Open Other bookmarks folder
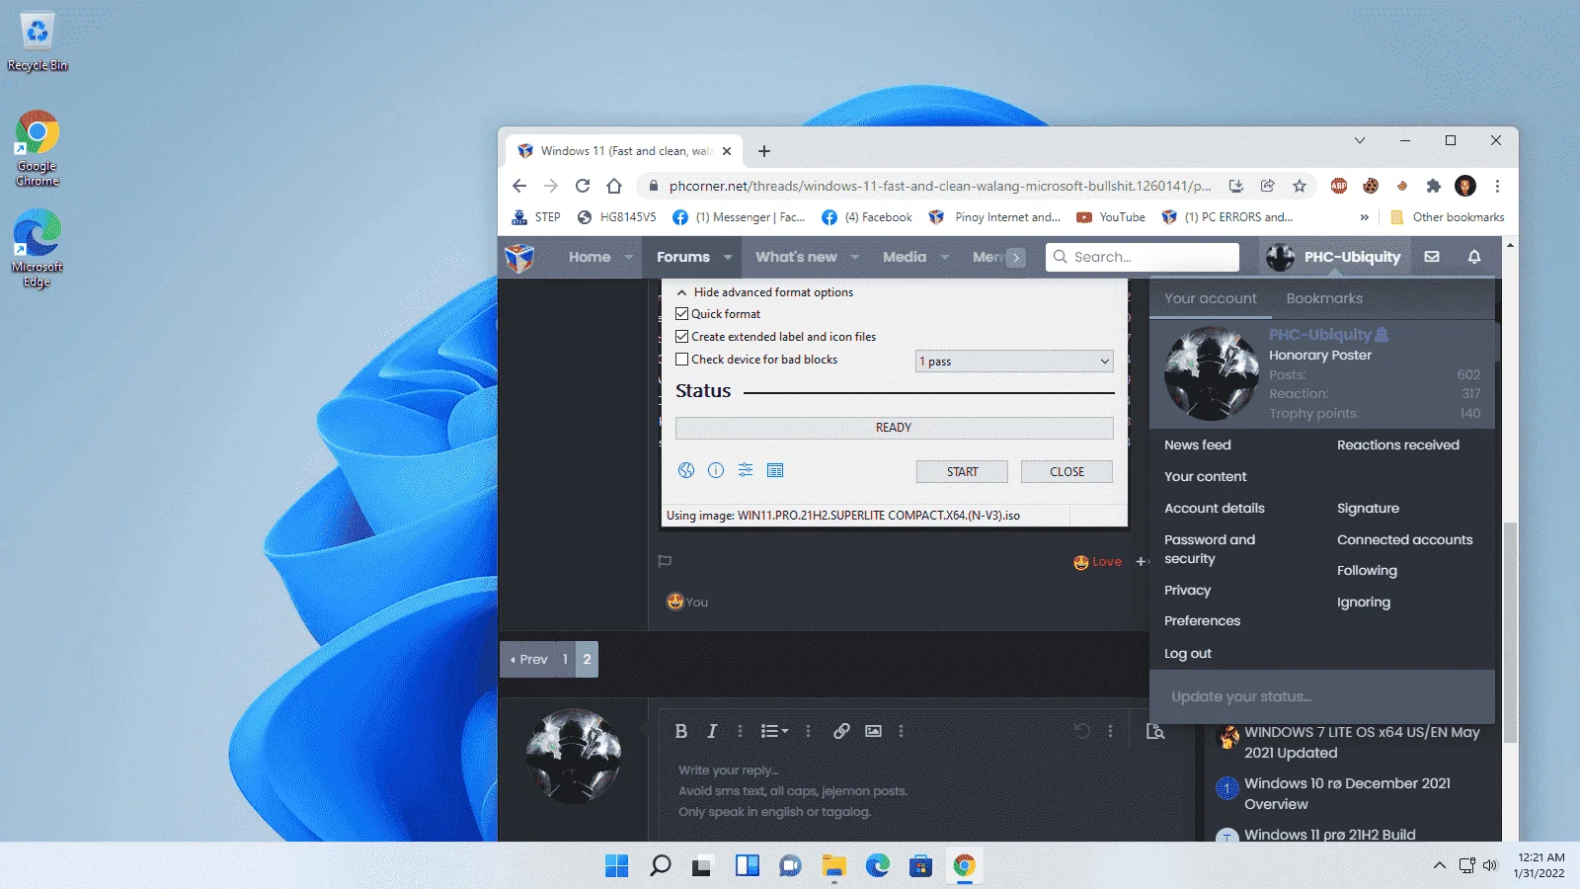This screenshot has height=889, width=1580. tap(1448, 217)
